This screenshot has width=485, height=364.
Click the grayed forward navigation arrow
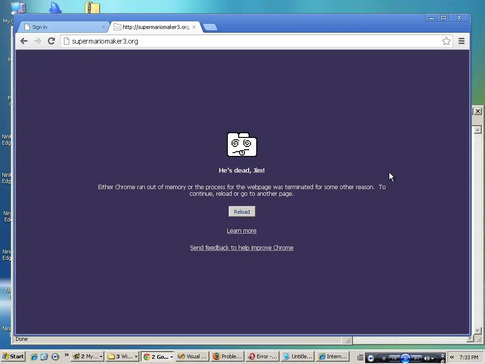click(x=37, y=41)
